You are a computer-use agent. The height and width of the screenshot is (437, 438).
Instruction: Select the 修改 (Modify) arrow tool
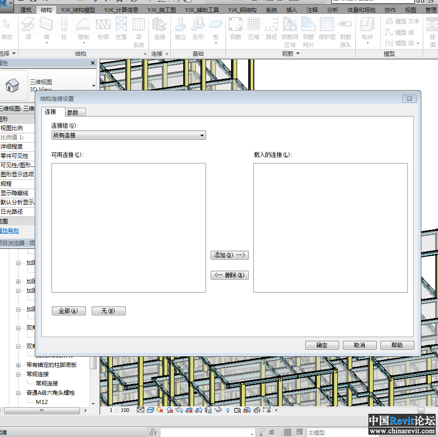pos(6,28)
